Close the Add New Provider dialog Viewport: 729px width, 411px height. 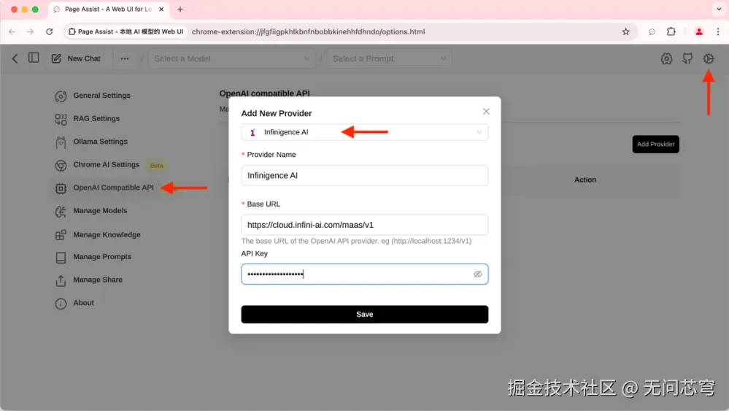(x=486, y=112)
